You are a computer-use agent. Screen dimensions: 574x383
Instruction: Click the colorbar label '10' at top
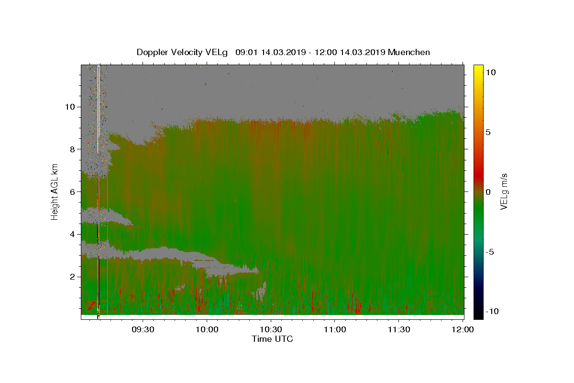coord(491,72)
